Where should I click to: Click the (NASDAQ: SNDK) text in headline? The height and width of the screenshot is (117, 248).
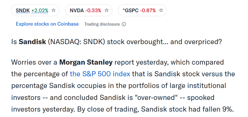coord(76,42)
